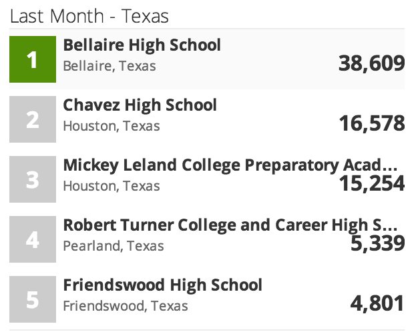Screen dimensions: 418x336
Task: Click Bellaire's score of 38,609
Action: (371, 64)
